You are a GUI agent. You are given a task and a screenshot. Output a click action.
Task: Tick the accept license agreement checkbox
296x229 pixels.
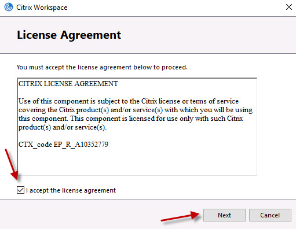pyautogui.click(x=20, y=190)
